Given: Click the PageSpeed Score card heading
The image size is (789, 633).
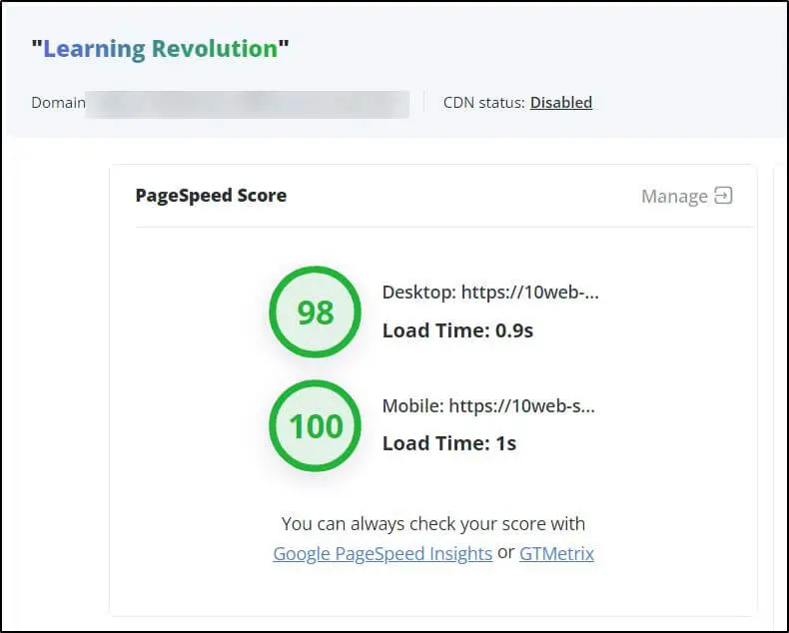Looking at the screenshot, I should pos(211,196).
